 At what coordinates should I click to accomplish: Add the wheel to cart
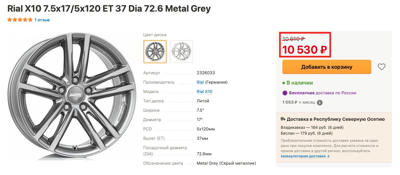pos(327,67)
